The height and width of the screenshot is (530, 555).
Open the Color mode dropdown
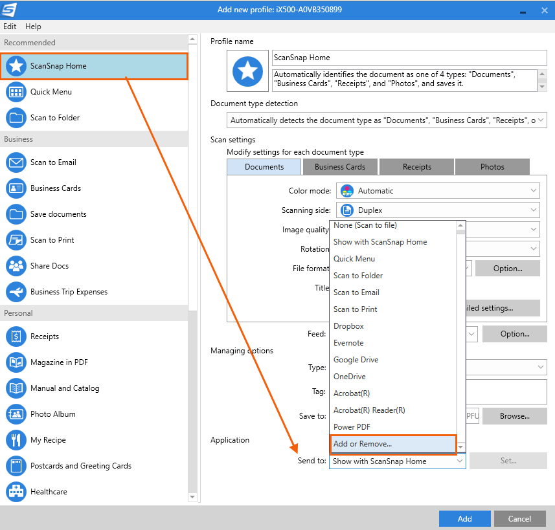[438, 191]
